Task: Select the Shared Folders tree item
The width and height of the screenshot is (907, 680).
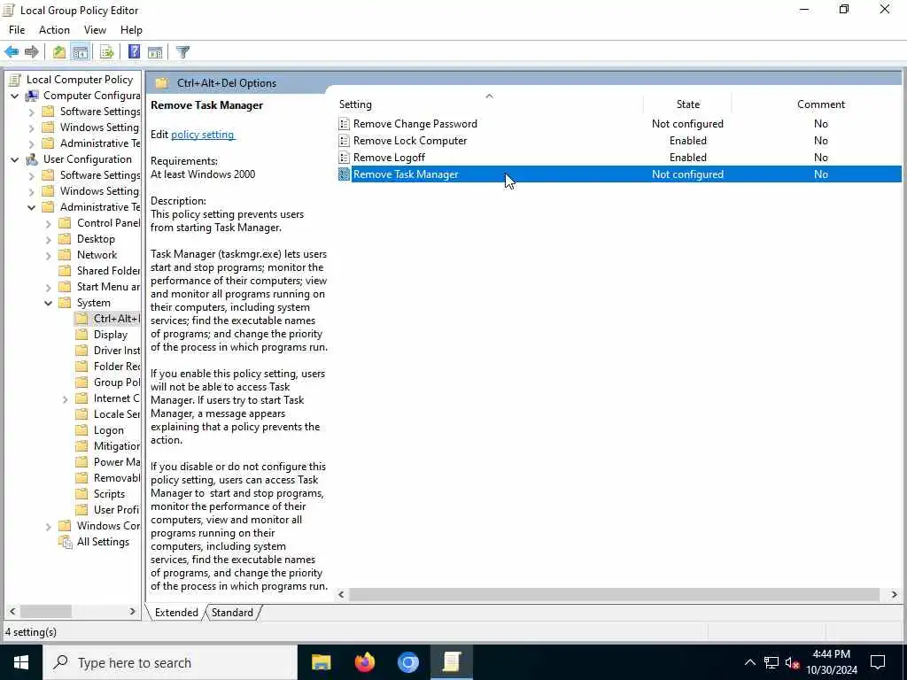Action: click(108, 271)
